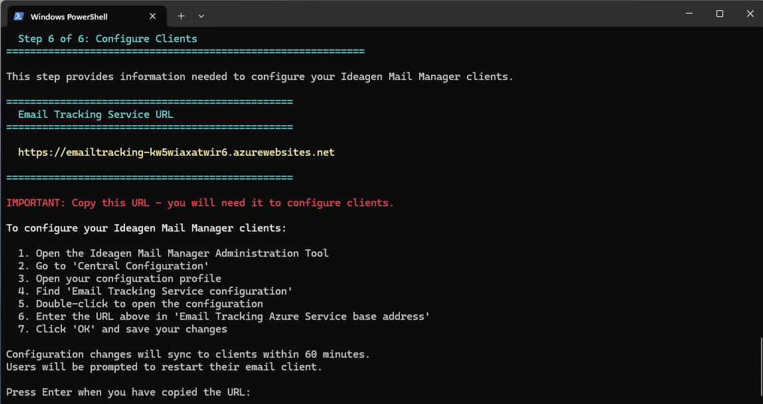Minimize the terminal window
The width and height of the screenshot is (763, 404).
tap(689, 13)
